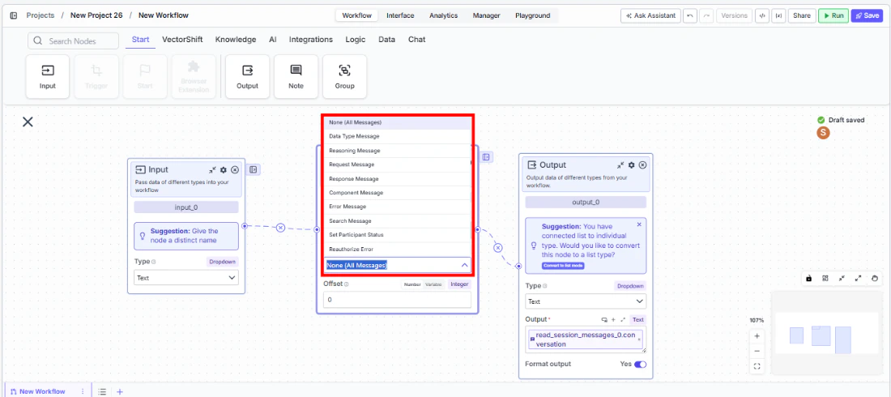Toggle the Format output switch
This screenshot has height=397, width=891.
[640, 364]
